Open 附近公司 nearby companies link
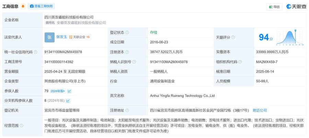 260,110
